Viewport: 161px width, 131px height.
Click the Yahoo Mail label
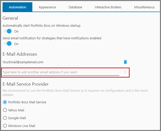click(16, 110)
